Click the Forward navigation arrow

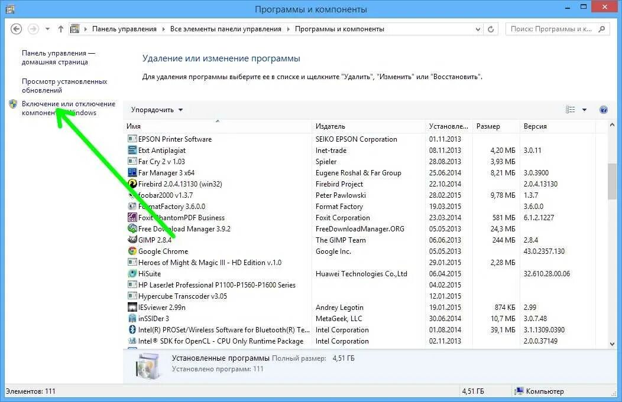[x=33, y=29]
